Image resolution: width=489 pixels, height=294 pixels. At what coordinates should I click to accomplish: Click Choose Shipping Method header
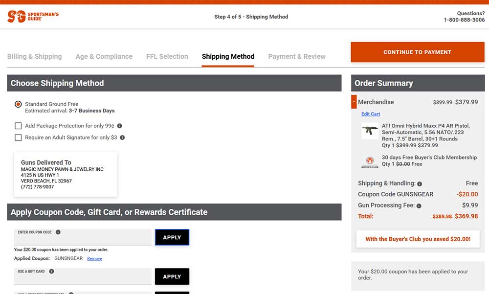tap(175, 83)
